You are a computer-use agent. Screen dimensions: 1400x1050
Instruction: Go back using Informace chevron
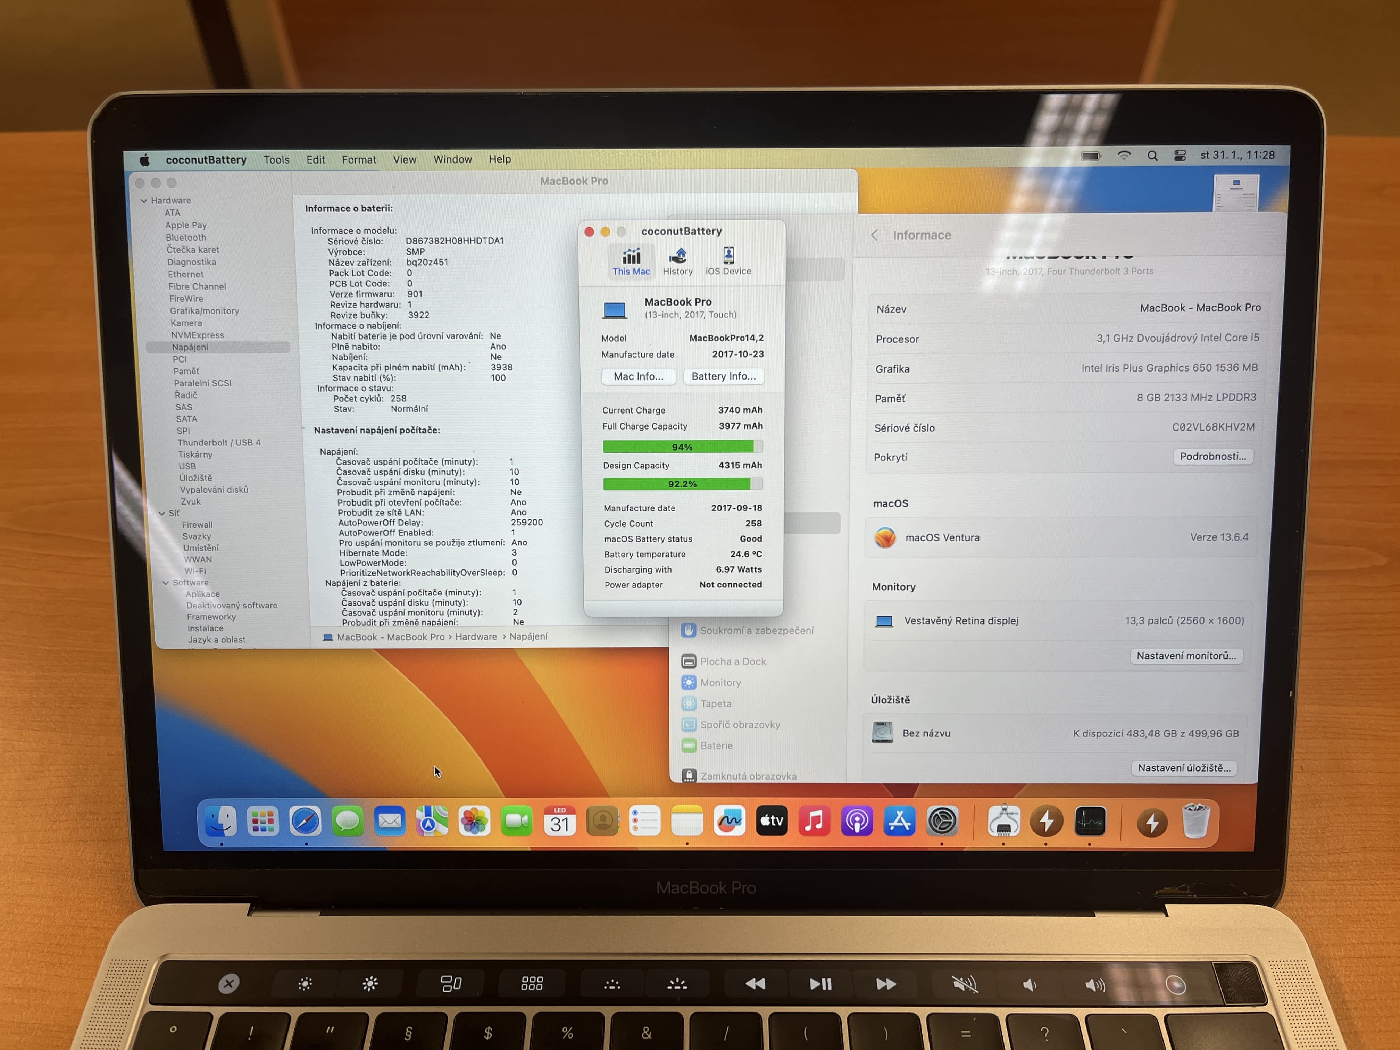pyautogui.click(x=874, y=235)
